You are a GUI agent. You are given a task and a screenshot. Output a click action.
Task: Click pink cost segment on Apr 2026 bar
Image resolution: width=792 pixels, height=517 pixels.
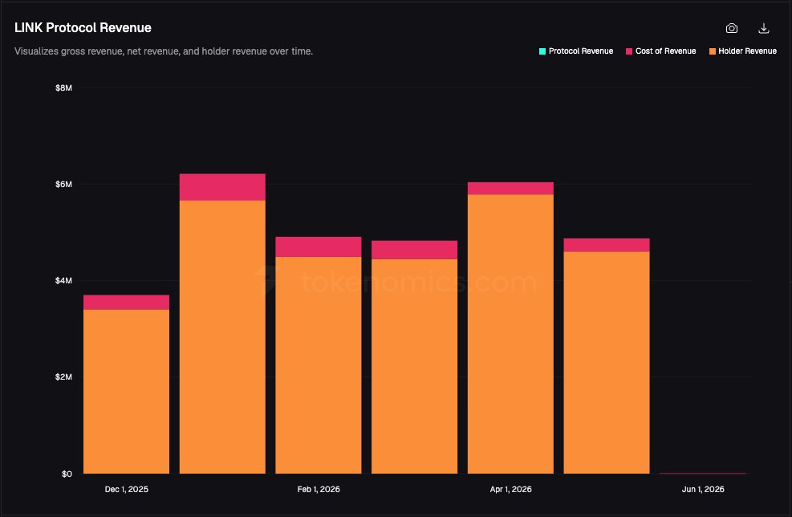(x=510, y=189)
